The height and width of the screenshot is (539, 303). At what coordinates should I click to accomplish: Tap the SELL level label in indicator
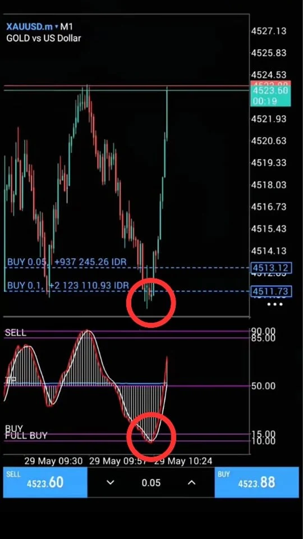(16, 333)
